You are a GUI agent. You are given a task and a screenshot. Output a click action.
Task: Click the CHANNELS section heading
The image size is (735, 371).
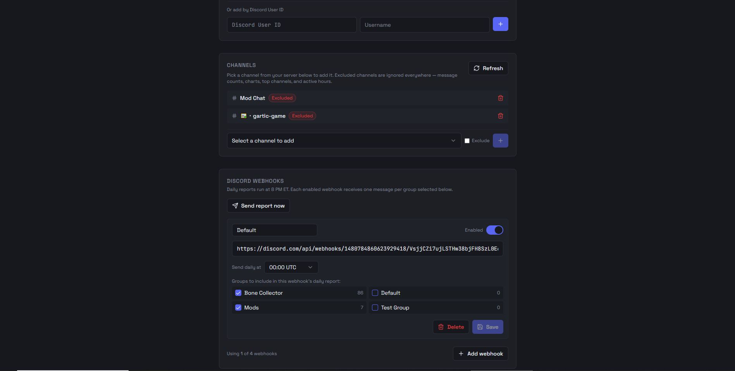point(241,65)
